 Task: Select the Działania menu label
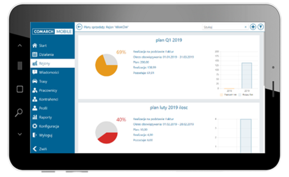pos(46,55)
